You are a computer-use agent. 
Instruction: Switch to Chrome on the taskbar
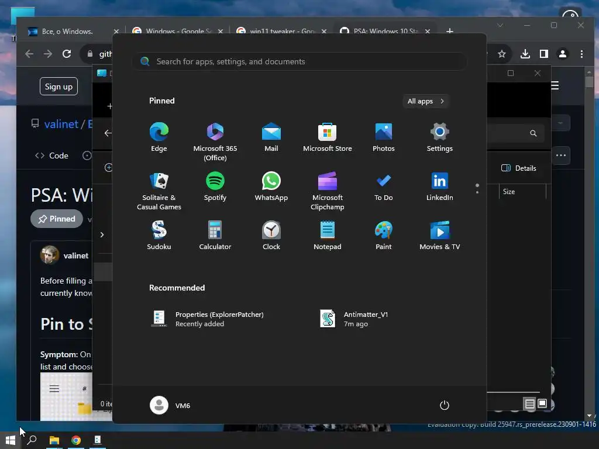tap(76, 440)
